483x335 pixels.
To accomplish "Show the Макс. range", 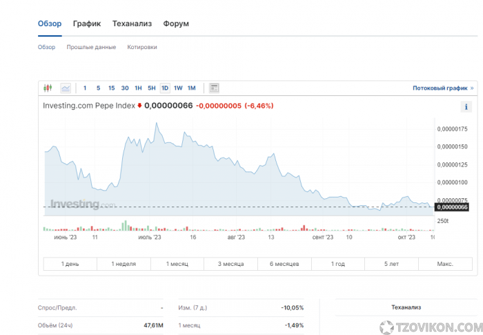I will pyautogui.click(x=445, y=264).
